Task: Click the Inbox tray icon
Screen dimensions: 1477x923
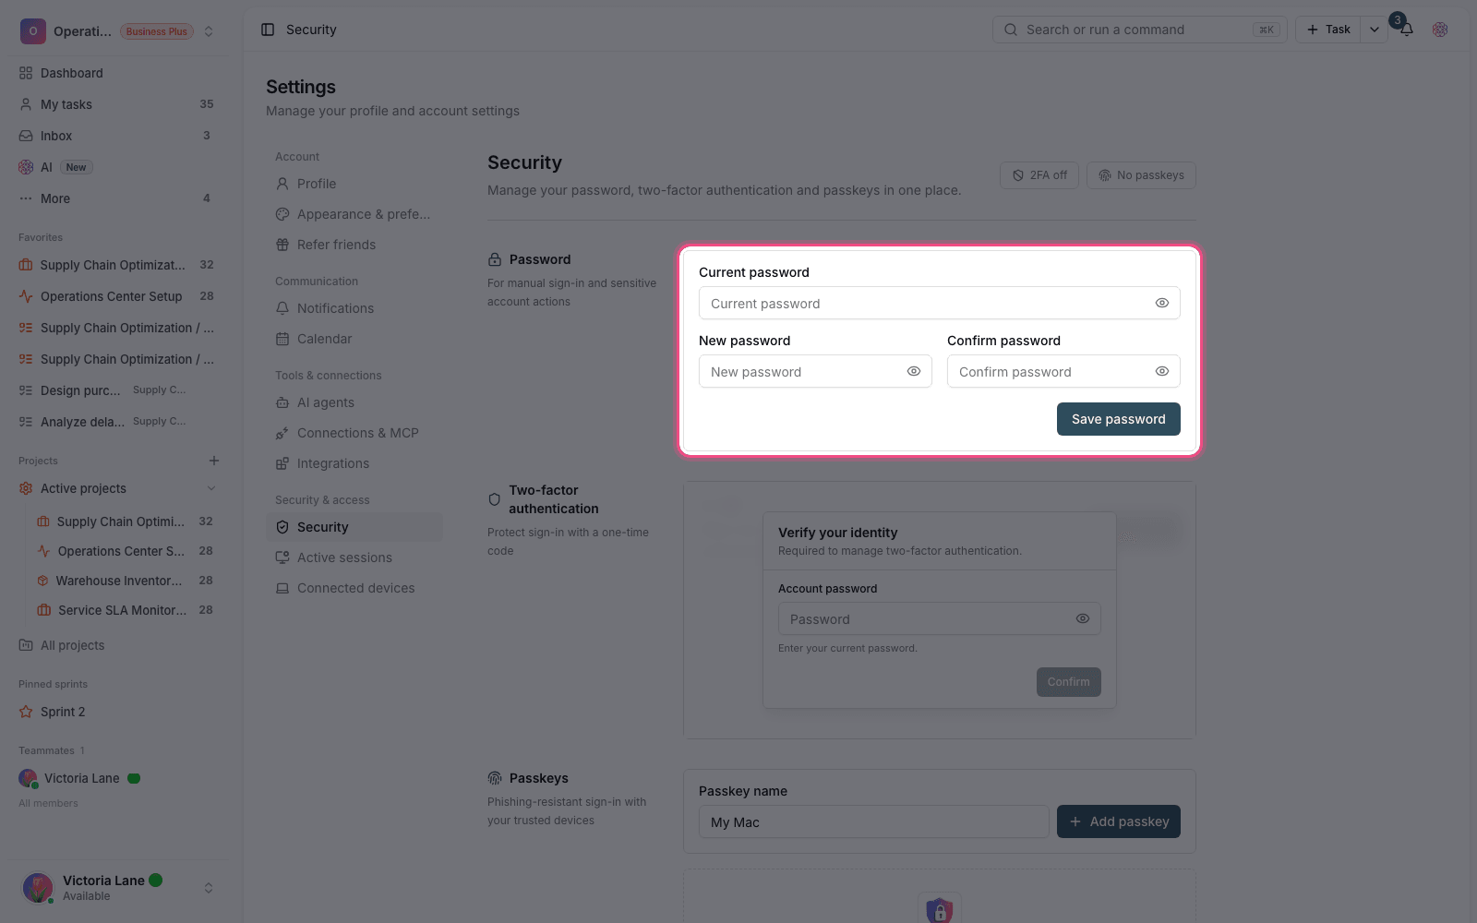Action: point(26,136)
